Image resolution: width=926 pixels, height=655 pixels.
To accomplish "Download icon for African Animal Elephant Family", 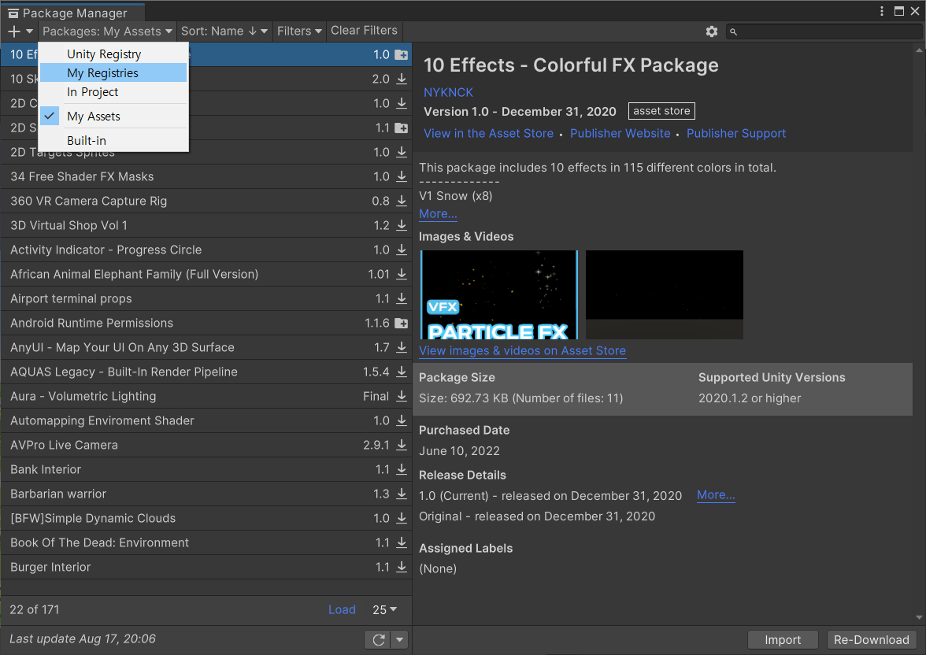I will click(x=402, y=274).
